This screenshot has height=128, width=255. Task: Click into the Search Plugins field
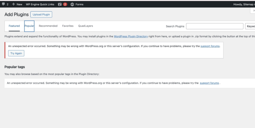215,26
